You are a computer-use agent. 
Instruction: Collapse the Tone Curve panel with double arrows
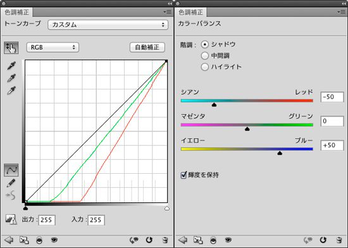170,4
